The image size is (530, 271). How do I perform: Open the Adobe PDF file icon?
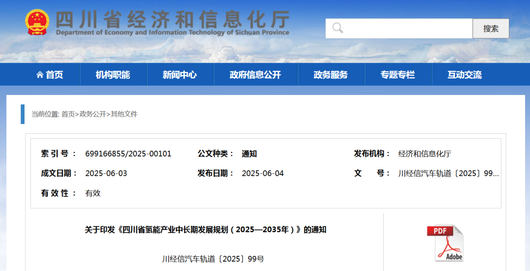tap(446, 243)
